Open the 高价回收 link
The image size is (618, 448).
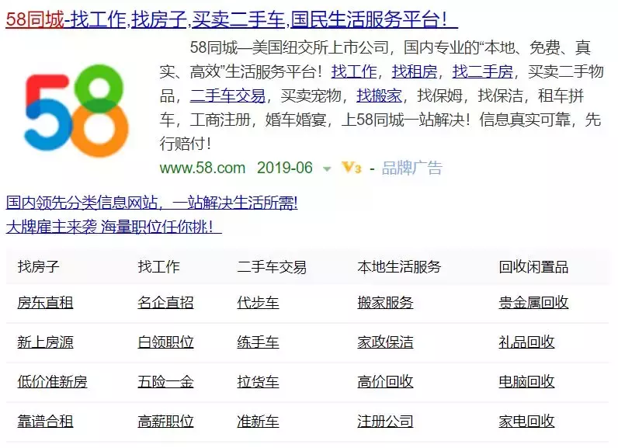(385, 381)
